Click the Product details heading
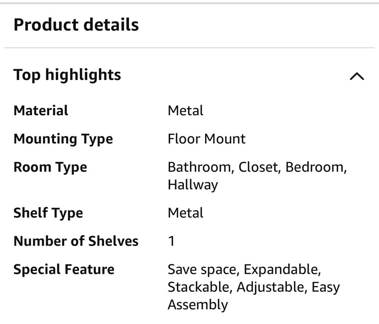Screen dimensions: 379x324 click(76, 25)
